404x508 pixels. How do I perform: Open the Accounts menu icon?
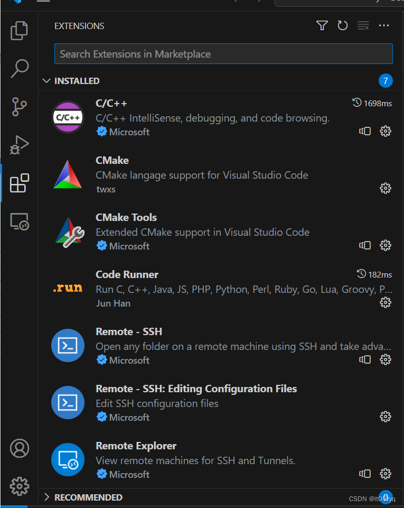coord(20,448)
